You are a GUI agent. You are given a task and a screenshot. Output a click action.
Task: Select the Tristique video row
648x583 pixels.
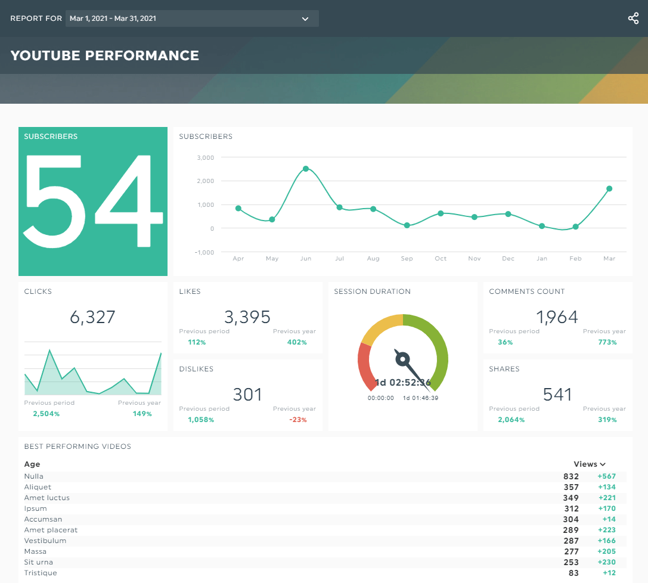pos(325,573)
